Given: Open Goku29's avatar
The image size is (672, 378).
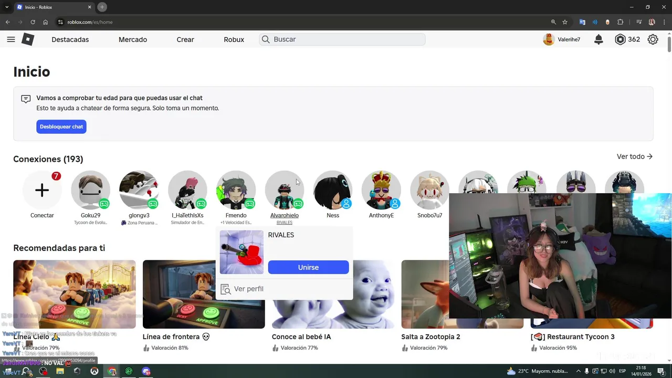Looking at the screenshot, I should (90, 190).
